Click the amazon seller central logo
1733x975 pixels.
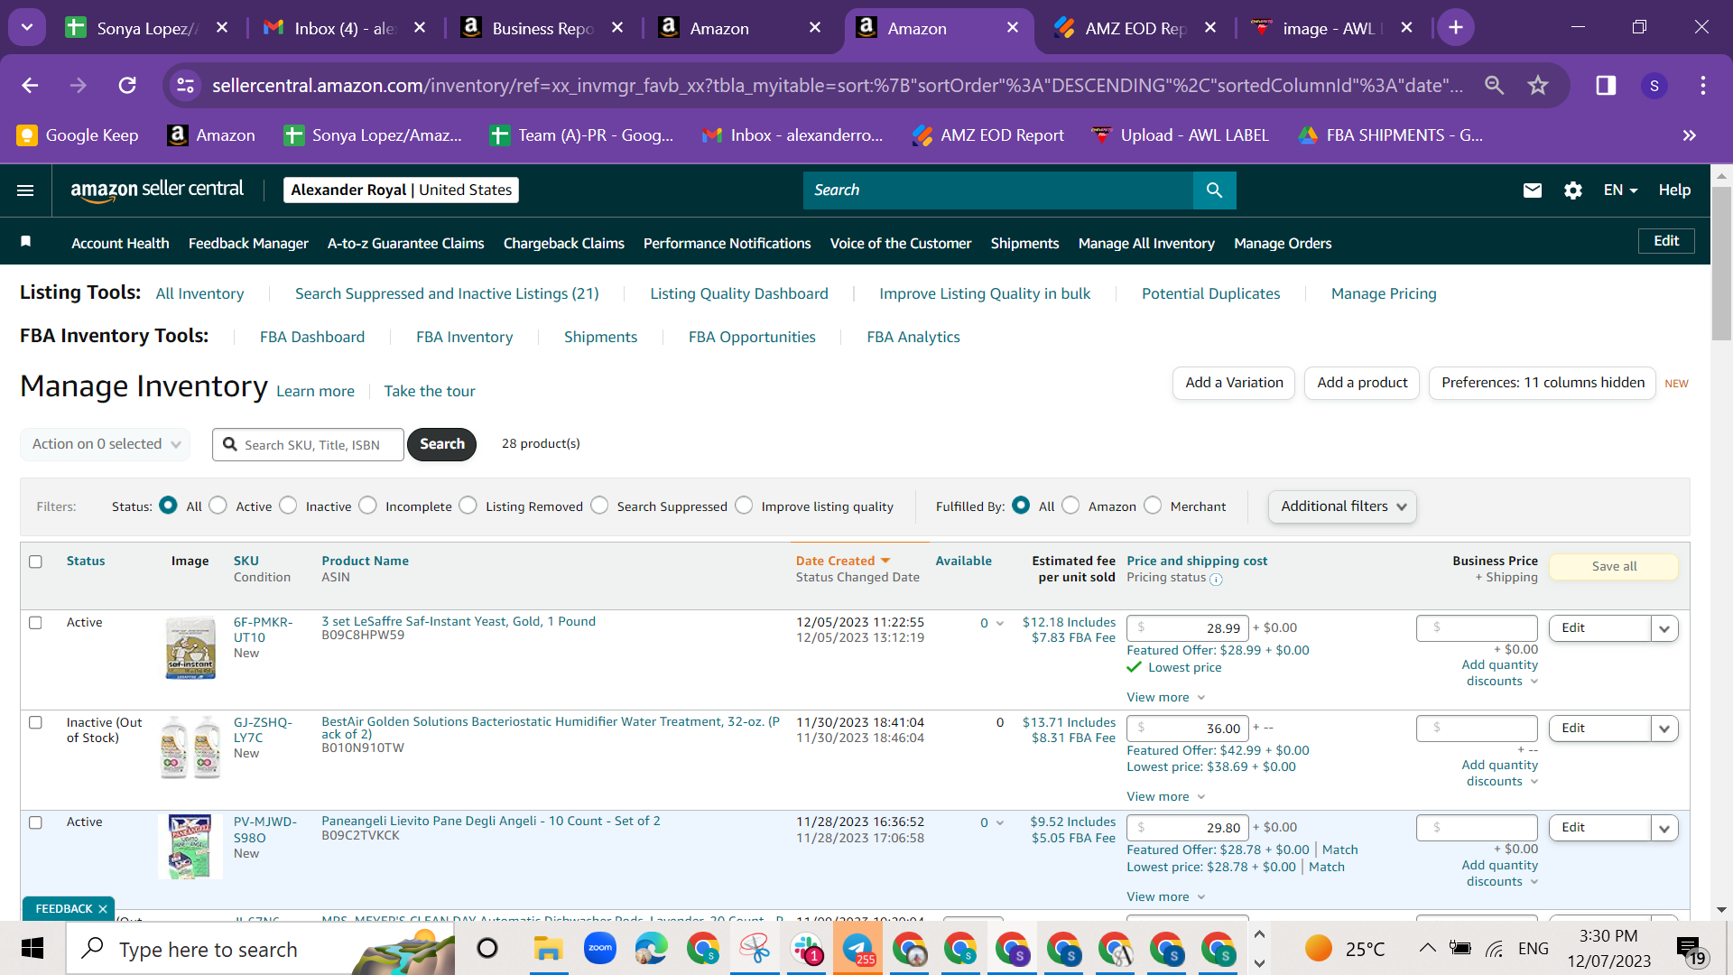pyautogui.click(x=157, y=190)
